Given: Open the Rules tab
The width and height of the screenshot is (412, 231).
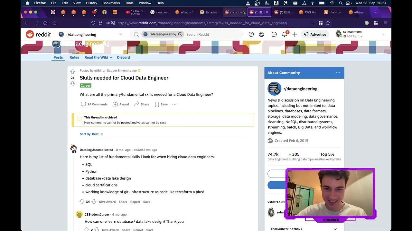Looking at the screenshot, I should point(74,57).
